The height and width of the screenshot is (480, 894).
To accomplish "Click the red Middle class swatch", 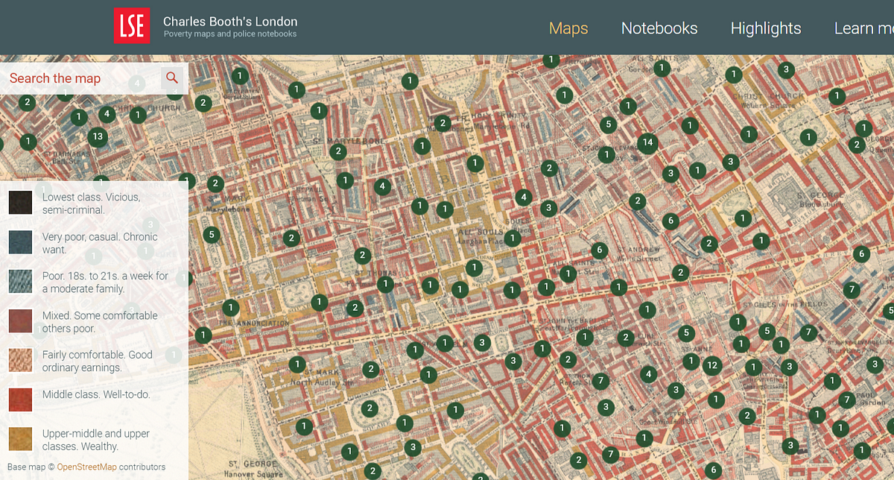I will [21, 400].
